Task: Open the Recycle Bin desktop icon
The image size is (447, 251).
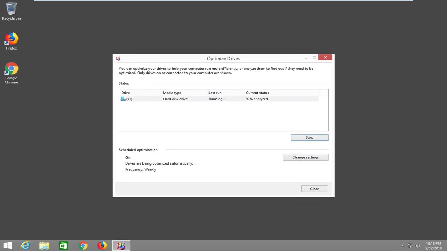Action: click(x=11, y=11)
